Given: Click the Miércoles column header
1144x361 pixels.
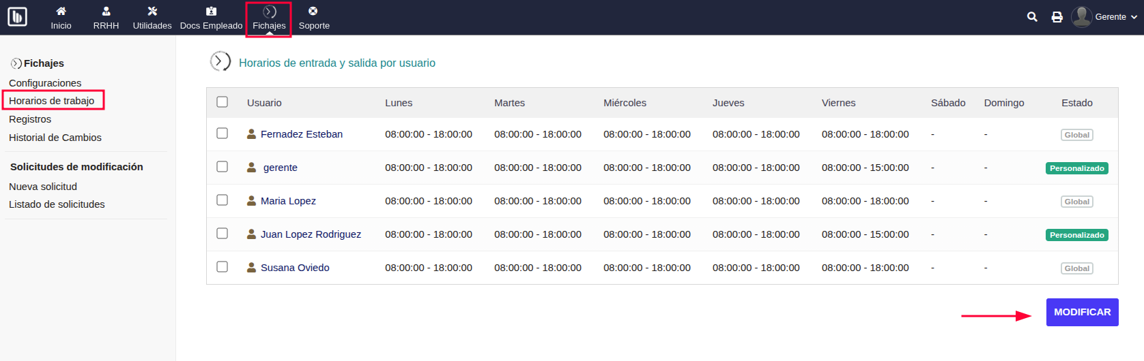Looking at the screenshot, I should [625, 103].
